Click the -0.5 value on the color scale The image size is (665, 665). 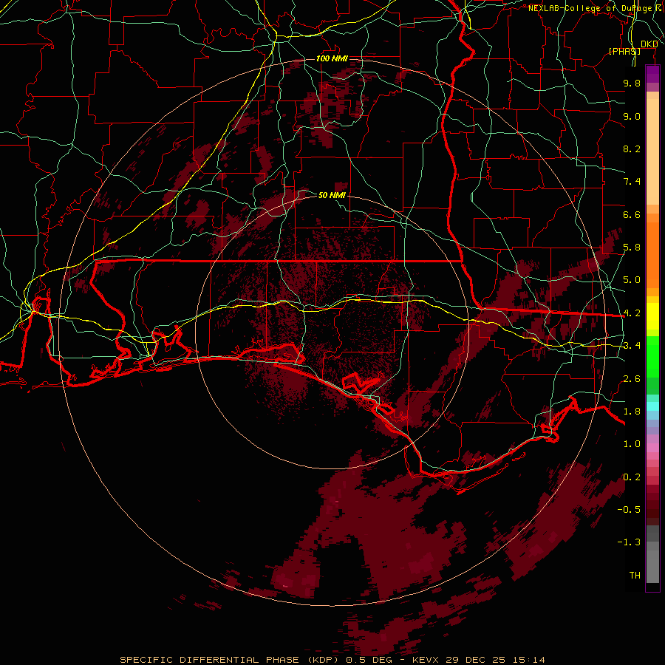click(629, 510)
